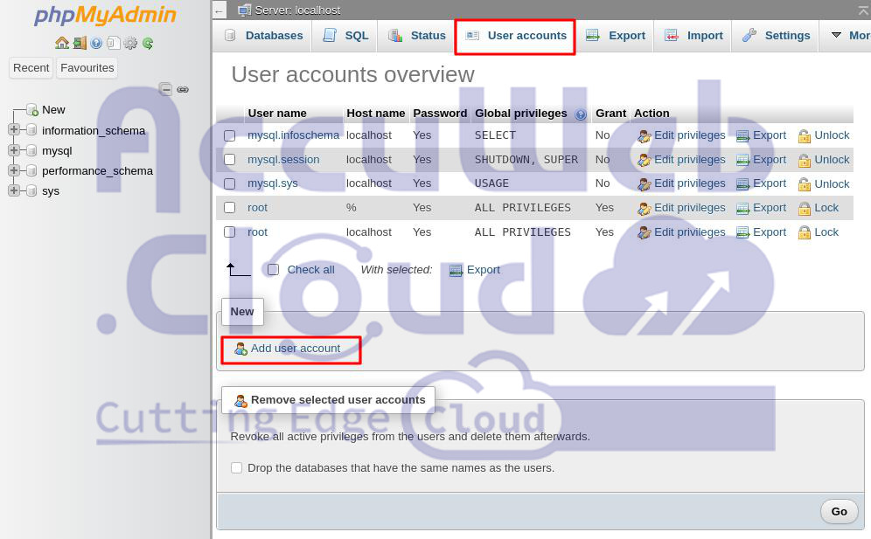Click Unlock padlock icon for mysql.infoschema
This screenshot has width=871, height=539.
[x=805, y=136]
